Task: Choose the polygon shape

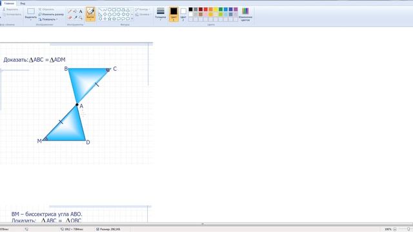Action: tap(123, 10)
